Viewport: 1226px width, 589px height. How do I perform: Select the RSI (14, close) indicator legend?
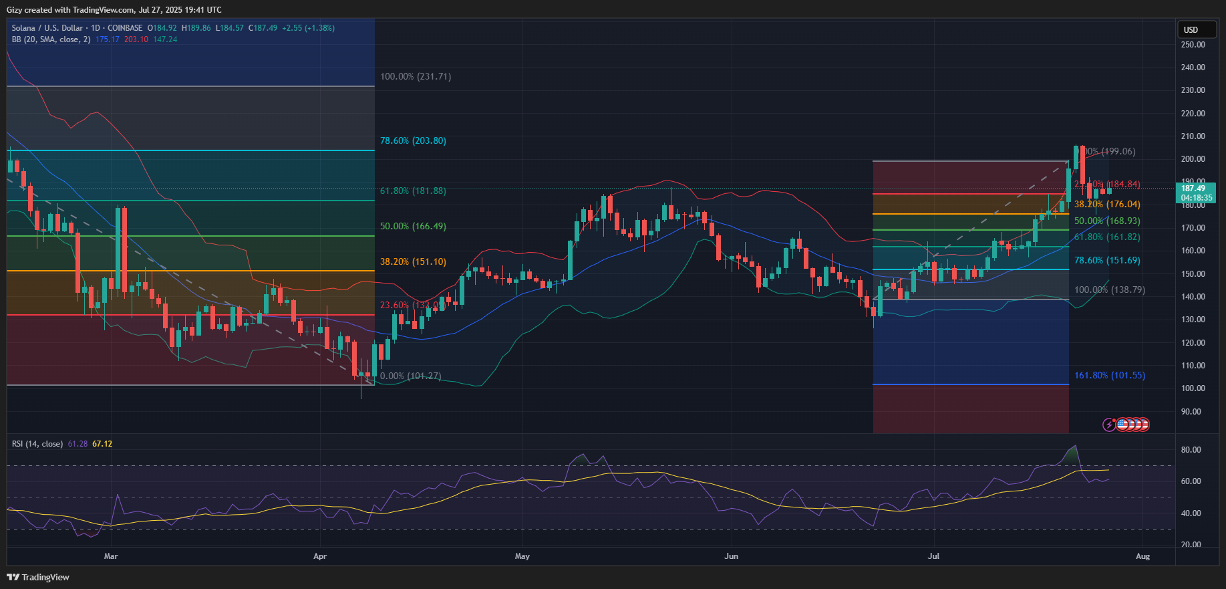(x=37, y=444)
